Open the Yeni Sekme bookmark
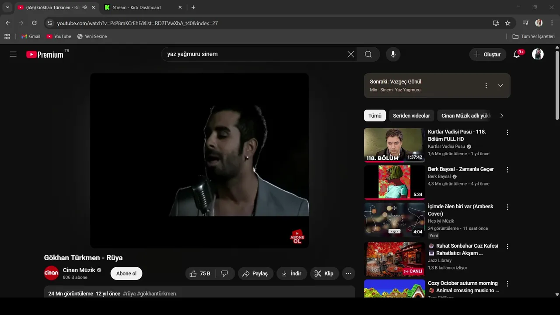 tap(92, 36)
